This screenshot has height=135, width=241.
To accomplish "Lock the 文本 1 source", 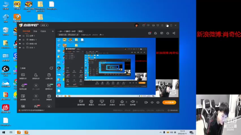I will [23, 48].
